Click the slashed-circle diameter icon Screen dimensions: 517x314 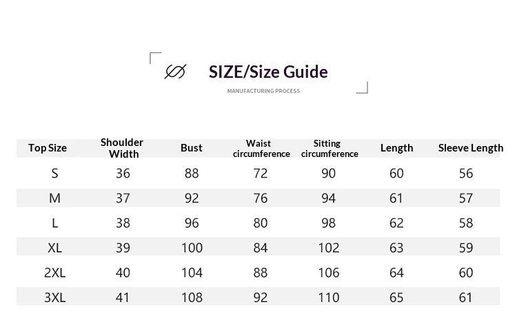(x=175, y=72)
